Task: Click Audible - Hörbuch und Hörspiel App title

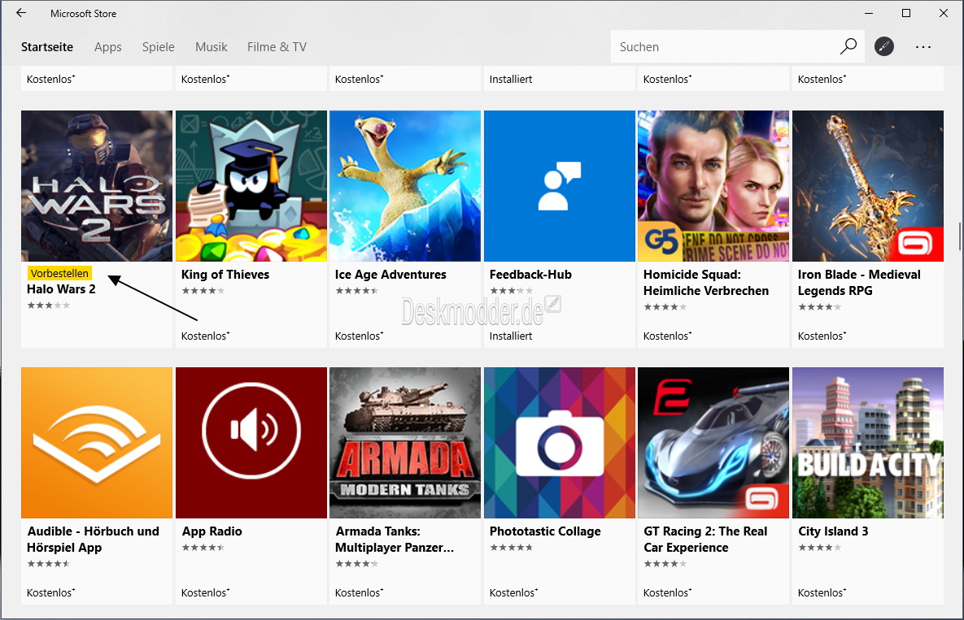Action: tap(93, 539)
